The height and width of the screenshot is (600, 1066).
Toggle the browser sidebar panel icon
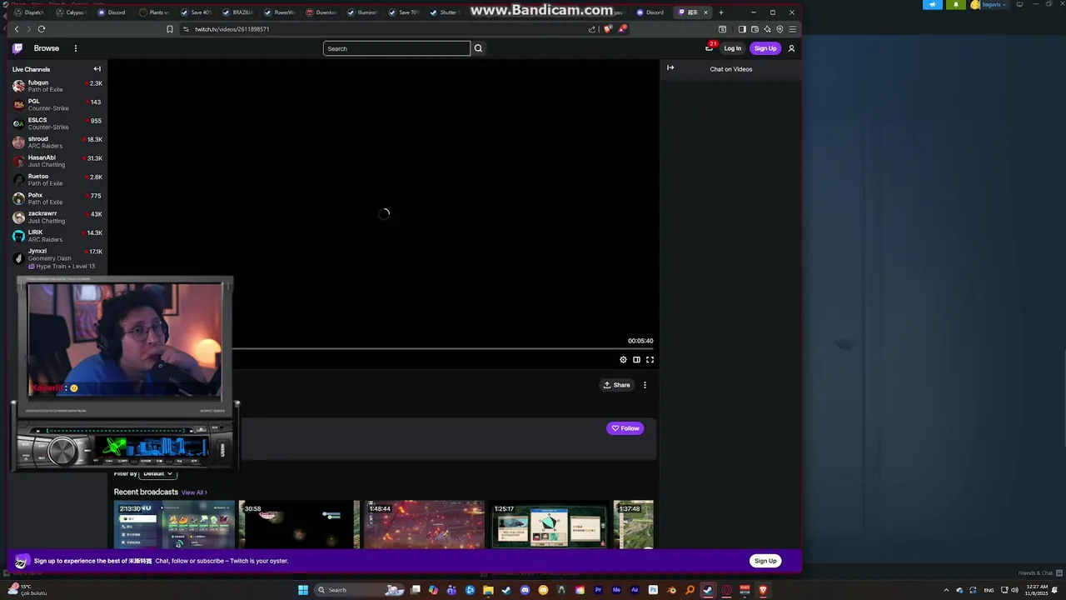pyautogui.click(x=742, y=29)
